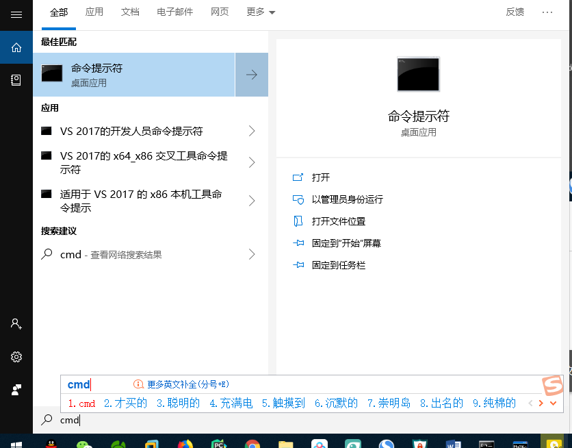
Task: Open the Settings gear in the left sidebar
Action: 16,357
